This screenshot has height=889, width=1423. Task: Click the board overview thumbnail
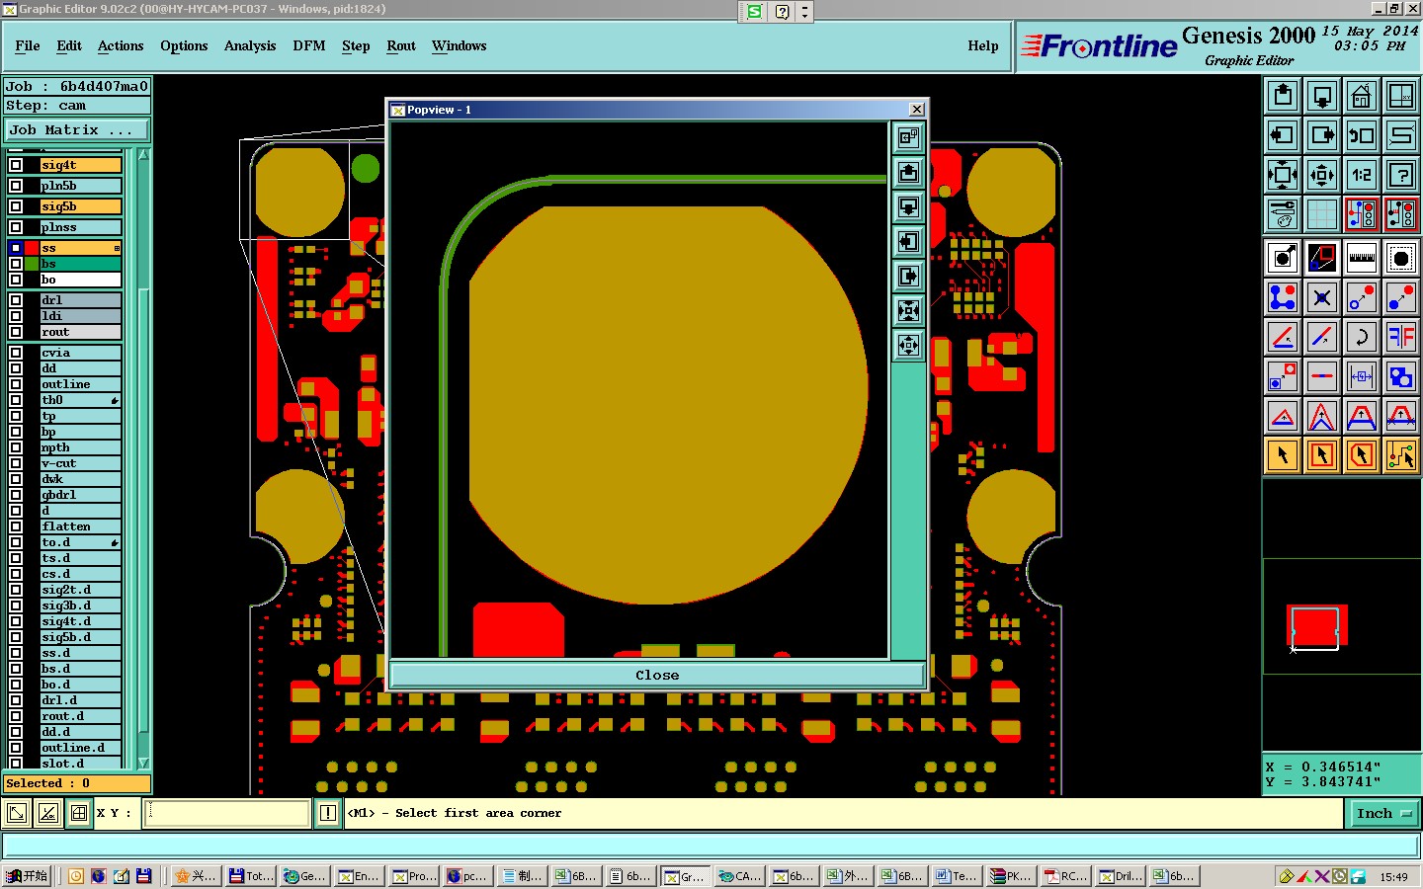pyautogui.click(x=1315, y=627)
